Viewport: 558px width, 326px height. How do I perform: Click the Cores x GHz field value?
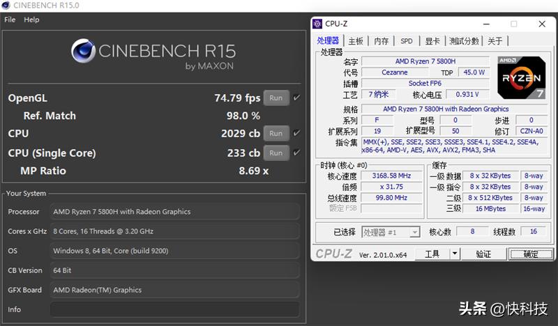174,231
